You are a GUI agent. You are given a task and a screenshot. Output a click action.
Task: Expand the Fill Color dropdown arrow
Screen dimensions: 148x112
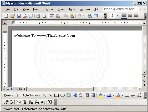click(x=105, y=95)
